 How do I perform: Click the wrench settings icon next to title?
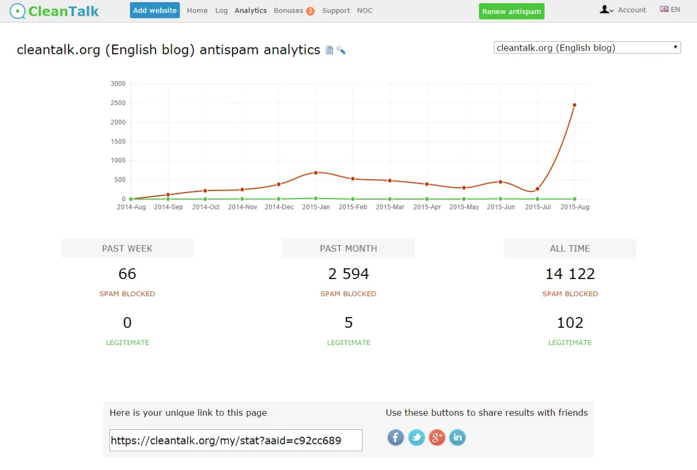tap(341, 50)
